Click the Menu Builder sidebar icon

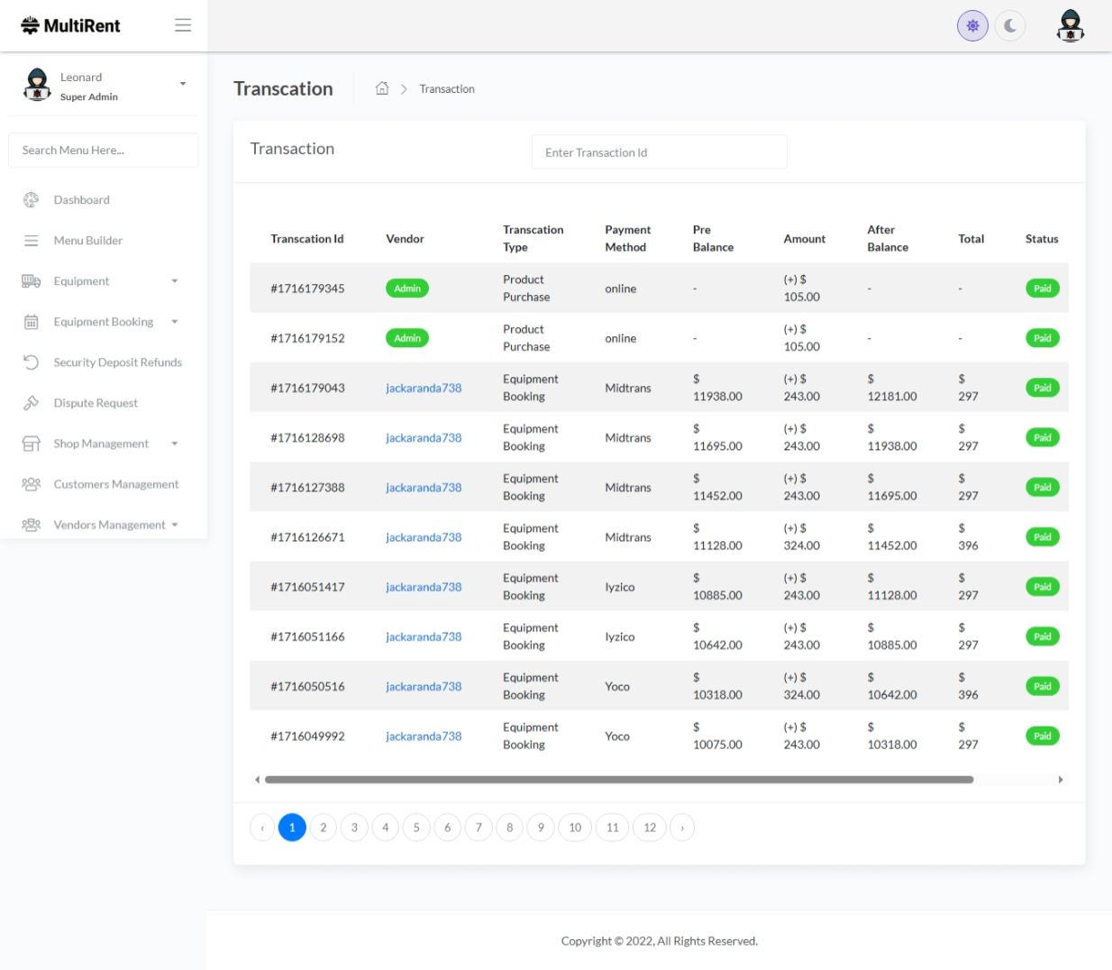[32, 241]
